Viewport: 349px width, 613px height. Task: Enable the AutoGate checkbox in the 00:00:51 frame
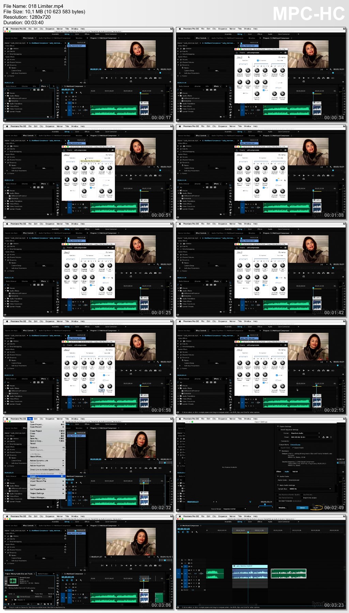(x=68, y=158)
